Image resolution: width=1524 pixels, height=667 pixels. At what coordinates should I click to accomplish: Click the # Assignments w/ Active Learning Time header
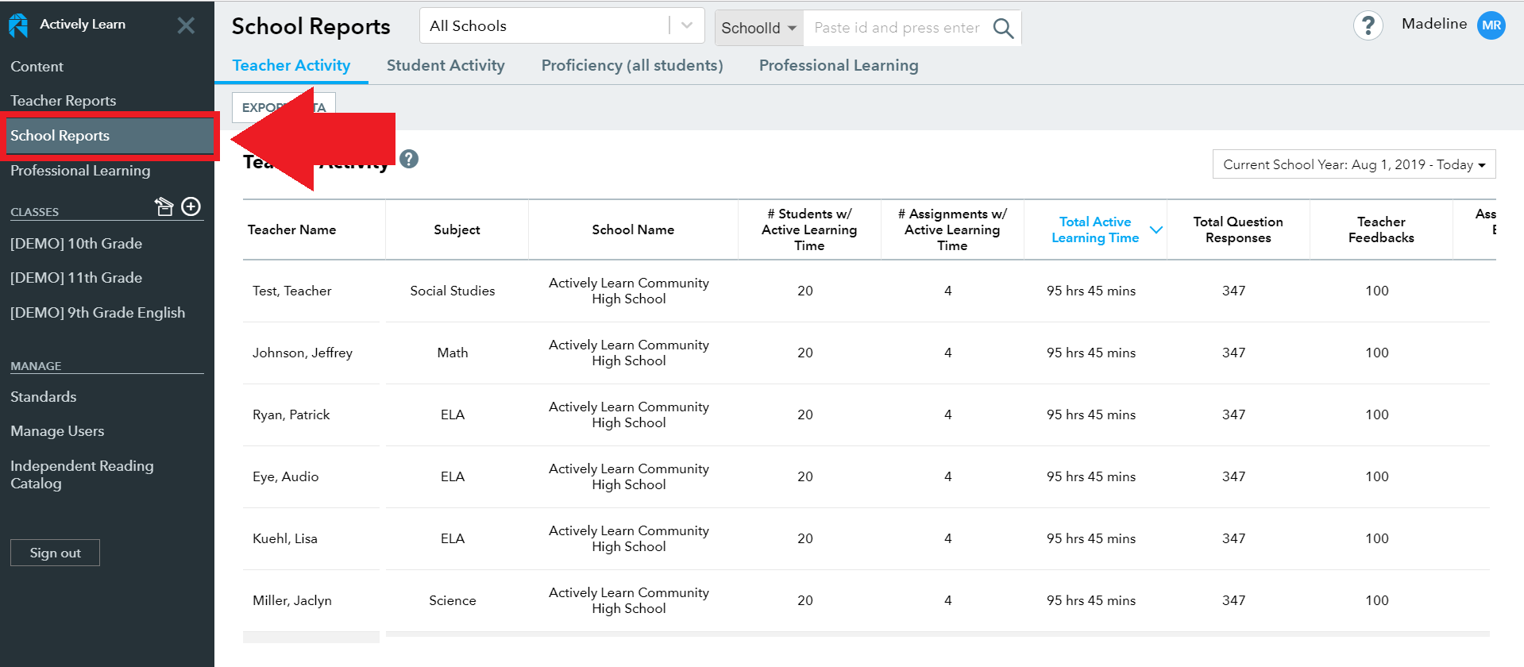tap(952, 229)
